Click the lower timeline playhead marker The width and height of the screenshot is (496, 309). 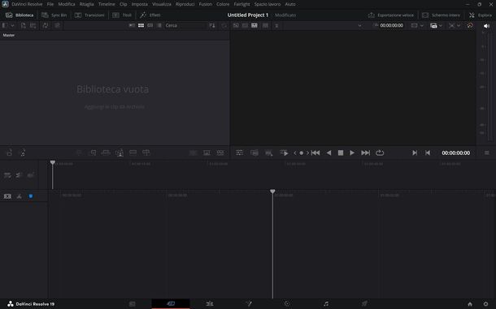pos(272,191)
